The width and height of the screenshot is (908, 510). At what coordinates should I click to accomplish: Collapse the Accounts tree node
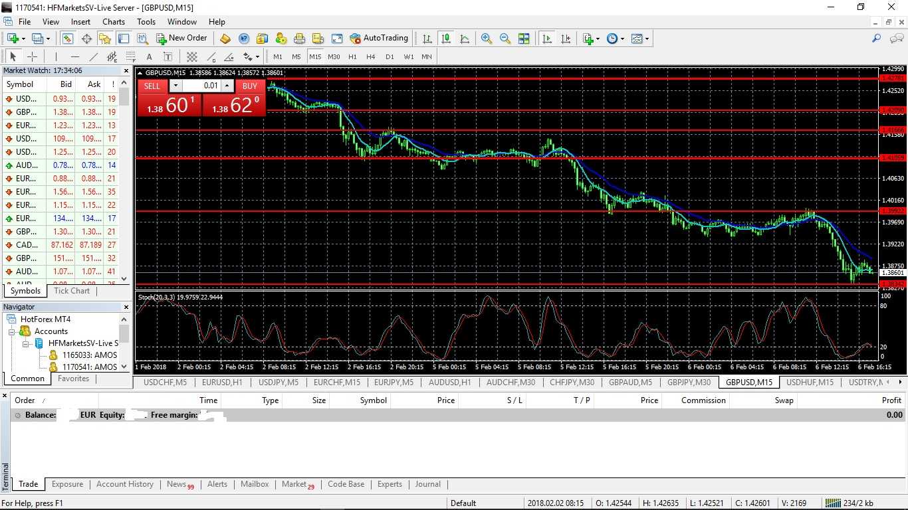click(x=11, y=331)
